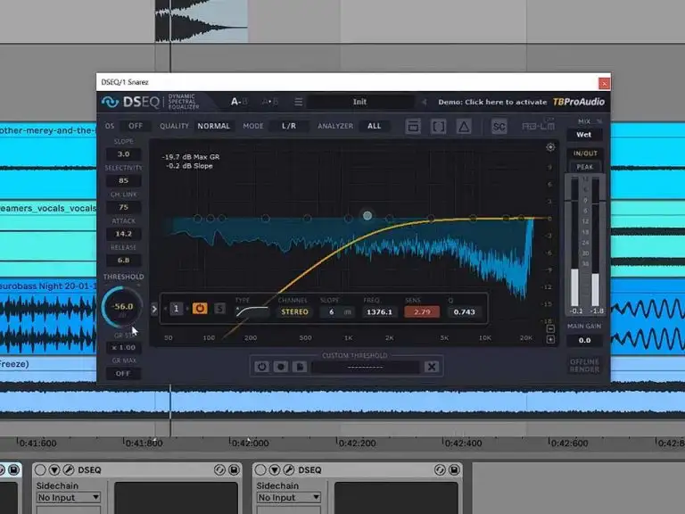Click the DSEQ logo wave icon

pyautogui.click(x=110, y=102)
